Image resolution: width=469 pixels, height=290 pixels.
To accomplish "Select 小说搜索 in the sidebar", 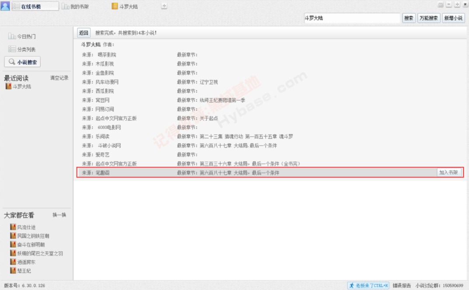I will pyautogui.click(x=22, y=62).
